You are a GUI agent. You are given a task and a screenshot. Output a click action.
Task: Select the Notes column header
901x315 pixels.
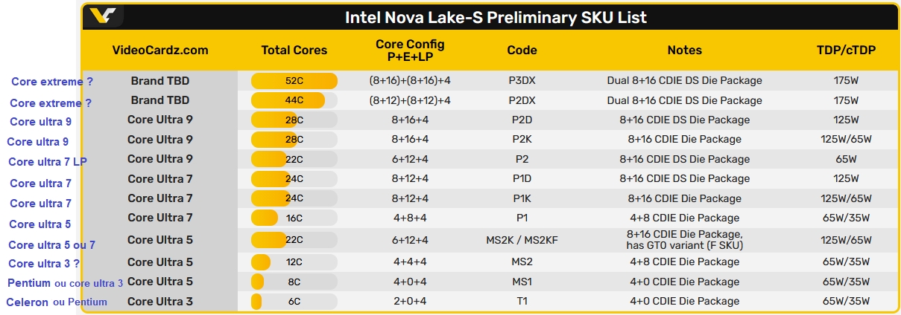coord(684,51)
